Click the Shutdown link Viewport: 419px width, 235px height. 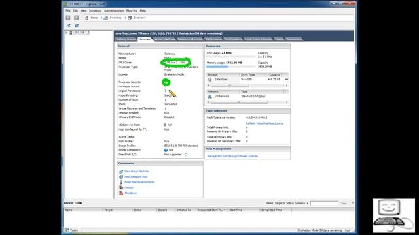click(x=131, y=193)
